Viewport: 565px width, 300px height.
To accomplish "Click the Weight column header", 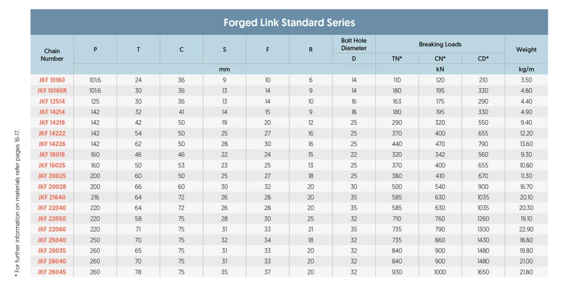I will 526,50.
